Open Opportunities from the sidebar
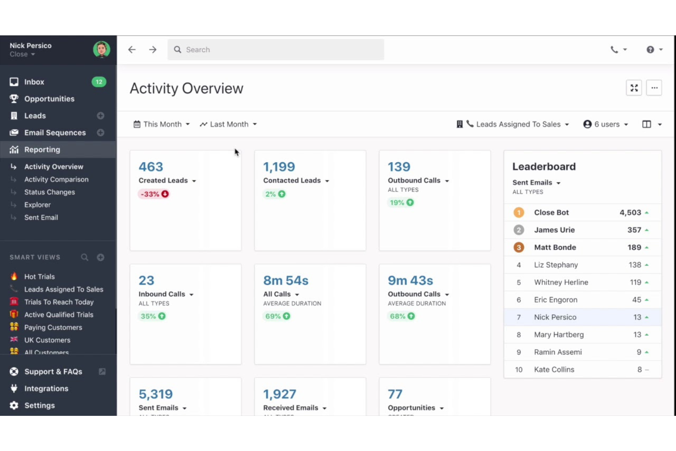Screen dimensions: 676x451 pos(49,99)
